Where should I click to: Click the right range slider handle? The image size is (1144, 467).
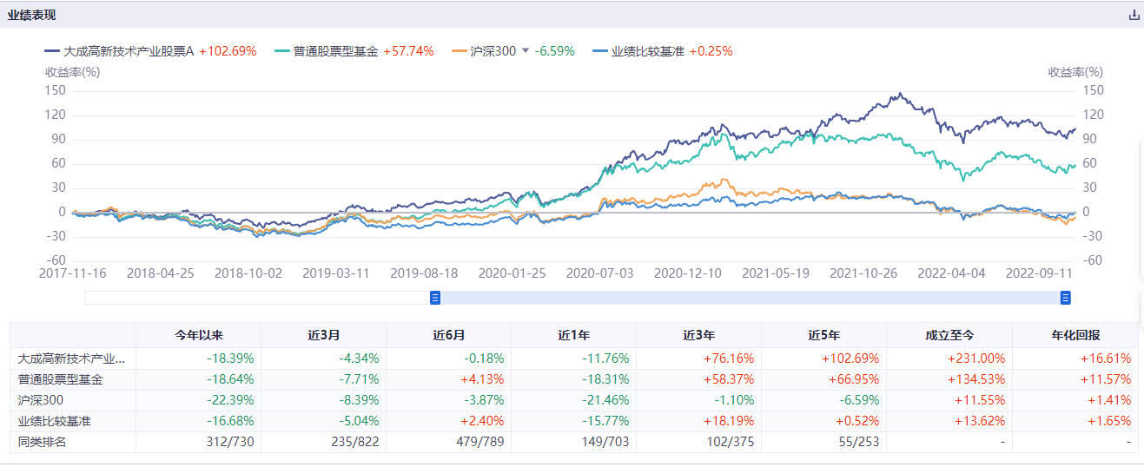click(x=1065, y=298)
